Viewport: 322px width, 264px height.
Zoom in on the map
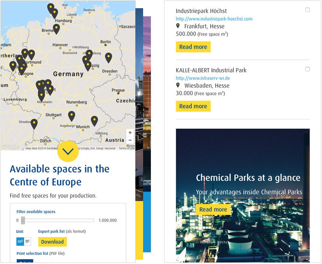(130, 133)
